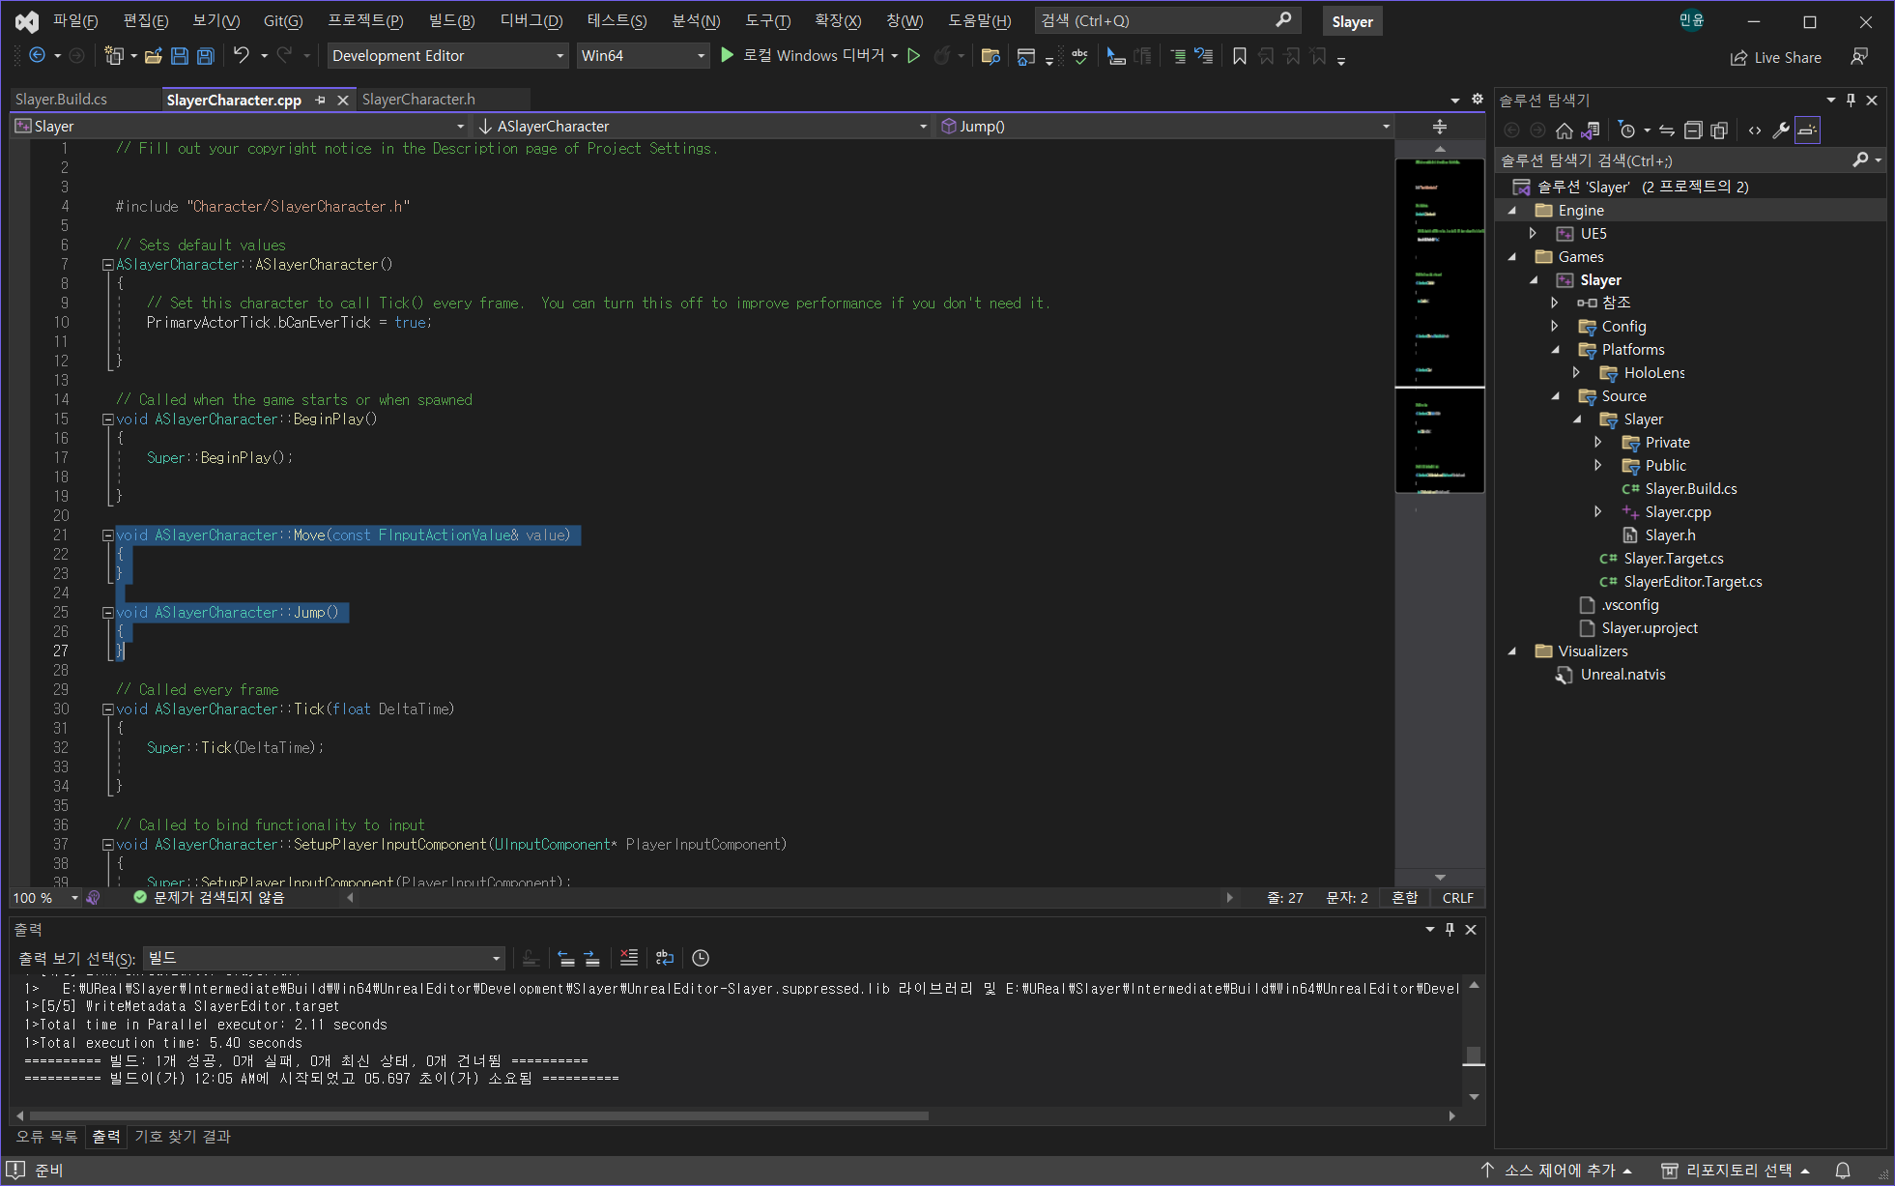Click 소스 제어에 추가 in status bar

tap(1558, 1171)
